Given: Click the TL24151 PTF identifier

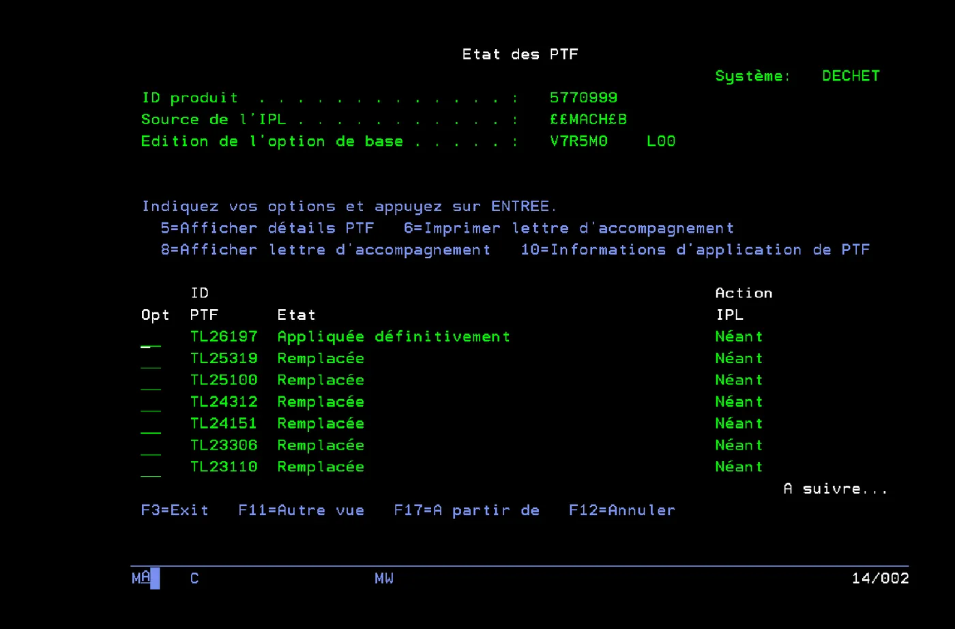Looking at the screenshot, I should [224, 424].
